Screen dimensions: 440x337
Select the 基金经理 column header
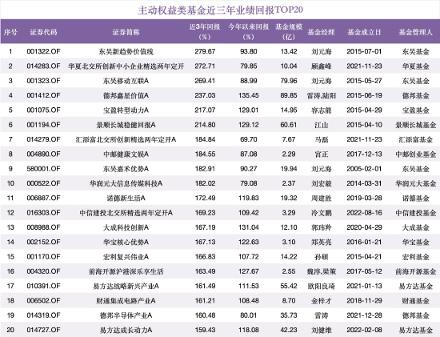pos(322,32)
